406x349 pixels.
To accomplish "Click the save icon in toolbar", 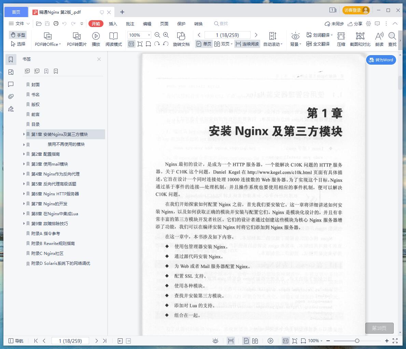I will pyautogui.click(x=47, y=24).
